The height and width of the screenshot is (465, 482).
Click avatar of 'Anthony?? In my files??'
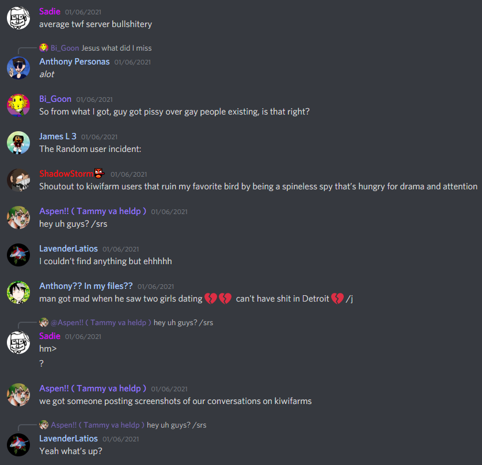pyautogui.click(x=18, y=292)
